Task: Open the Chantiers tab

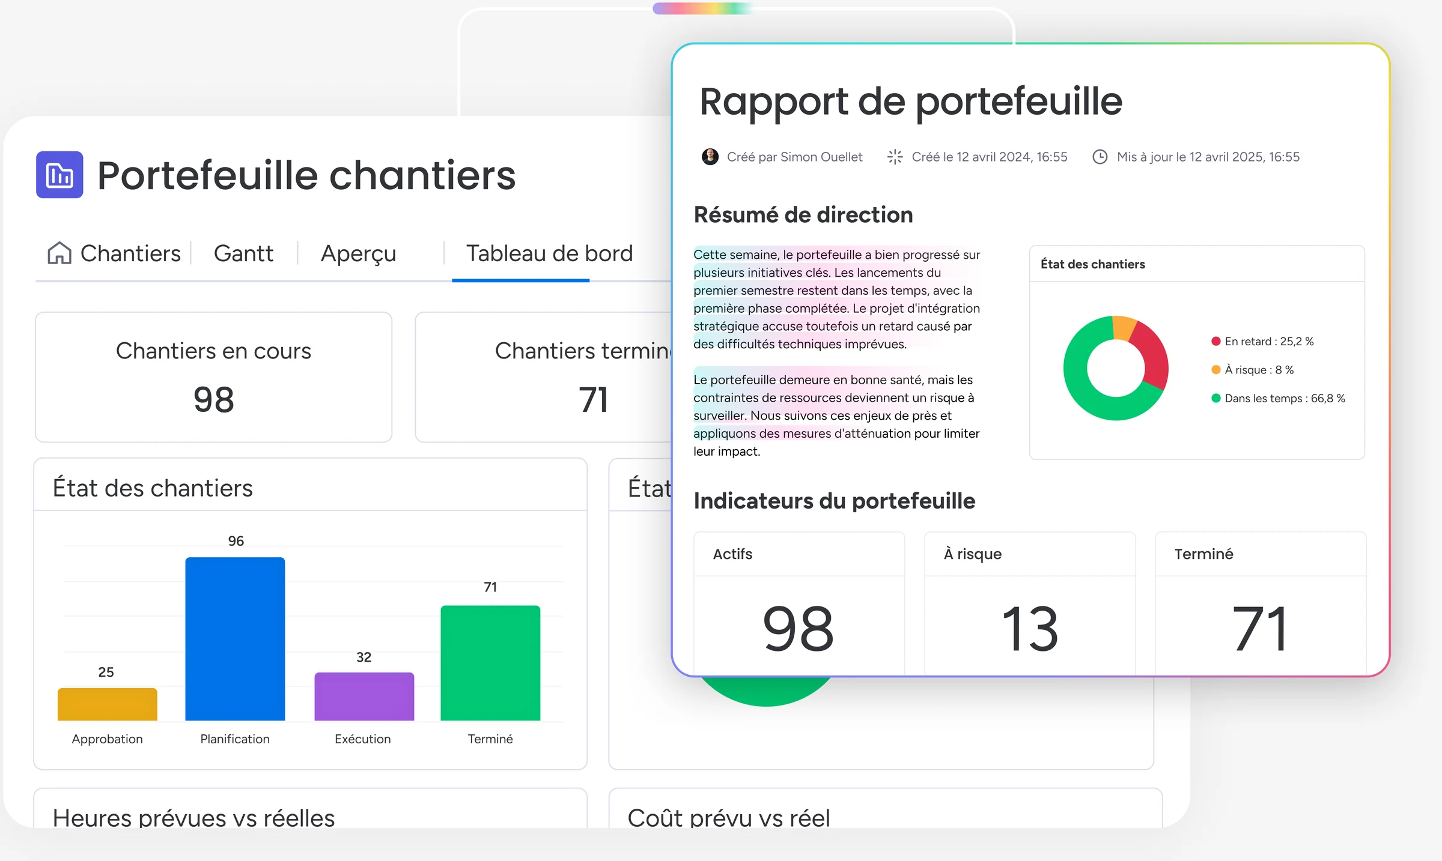Action: (x=130, y=253)
